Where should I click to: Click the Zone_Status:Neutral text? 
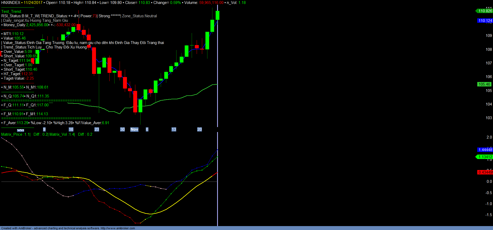(140, 16)
